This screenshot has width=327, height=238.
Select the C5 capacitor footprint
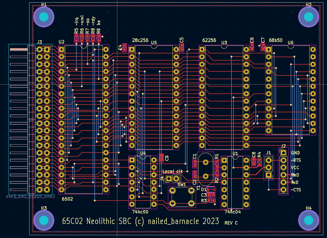point(182,47)
